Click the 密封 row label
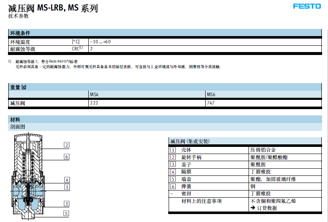Image resolution: width=328 pixels, height=222 pixels. point(186,193)
